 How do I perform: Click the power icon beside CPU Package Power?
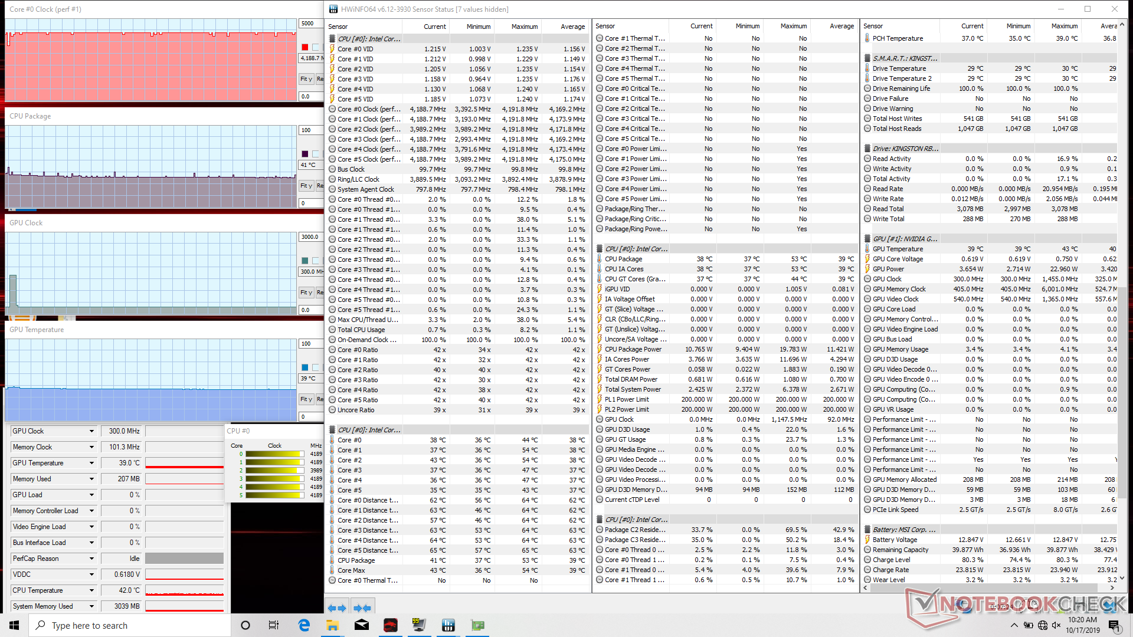click(600, 349)
